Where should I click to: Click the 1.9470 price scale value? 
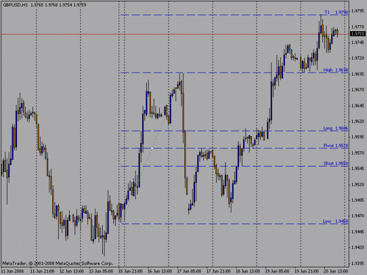point(358,216)
